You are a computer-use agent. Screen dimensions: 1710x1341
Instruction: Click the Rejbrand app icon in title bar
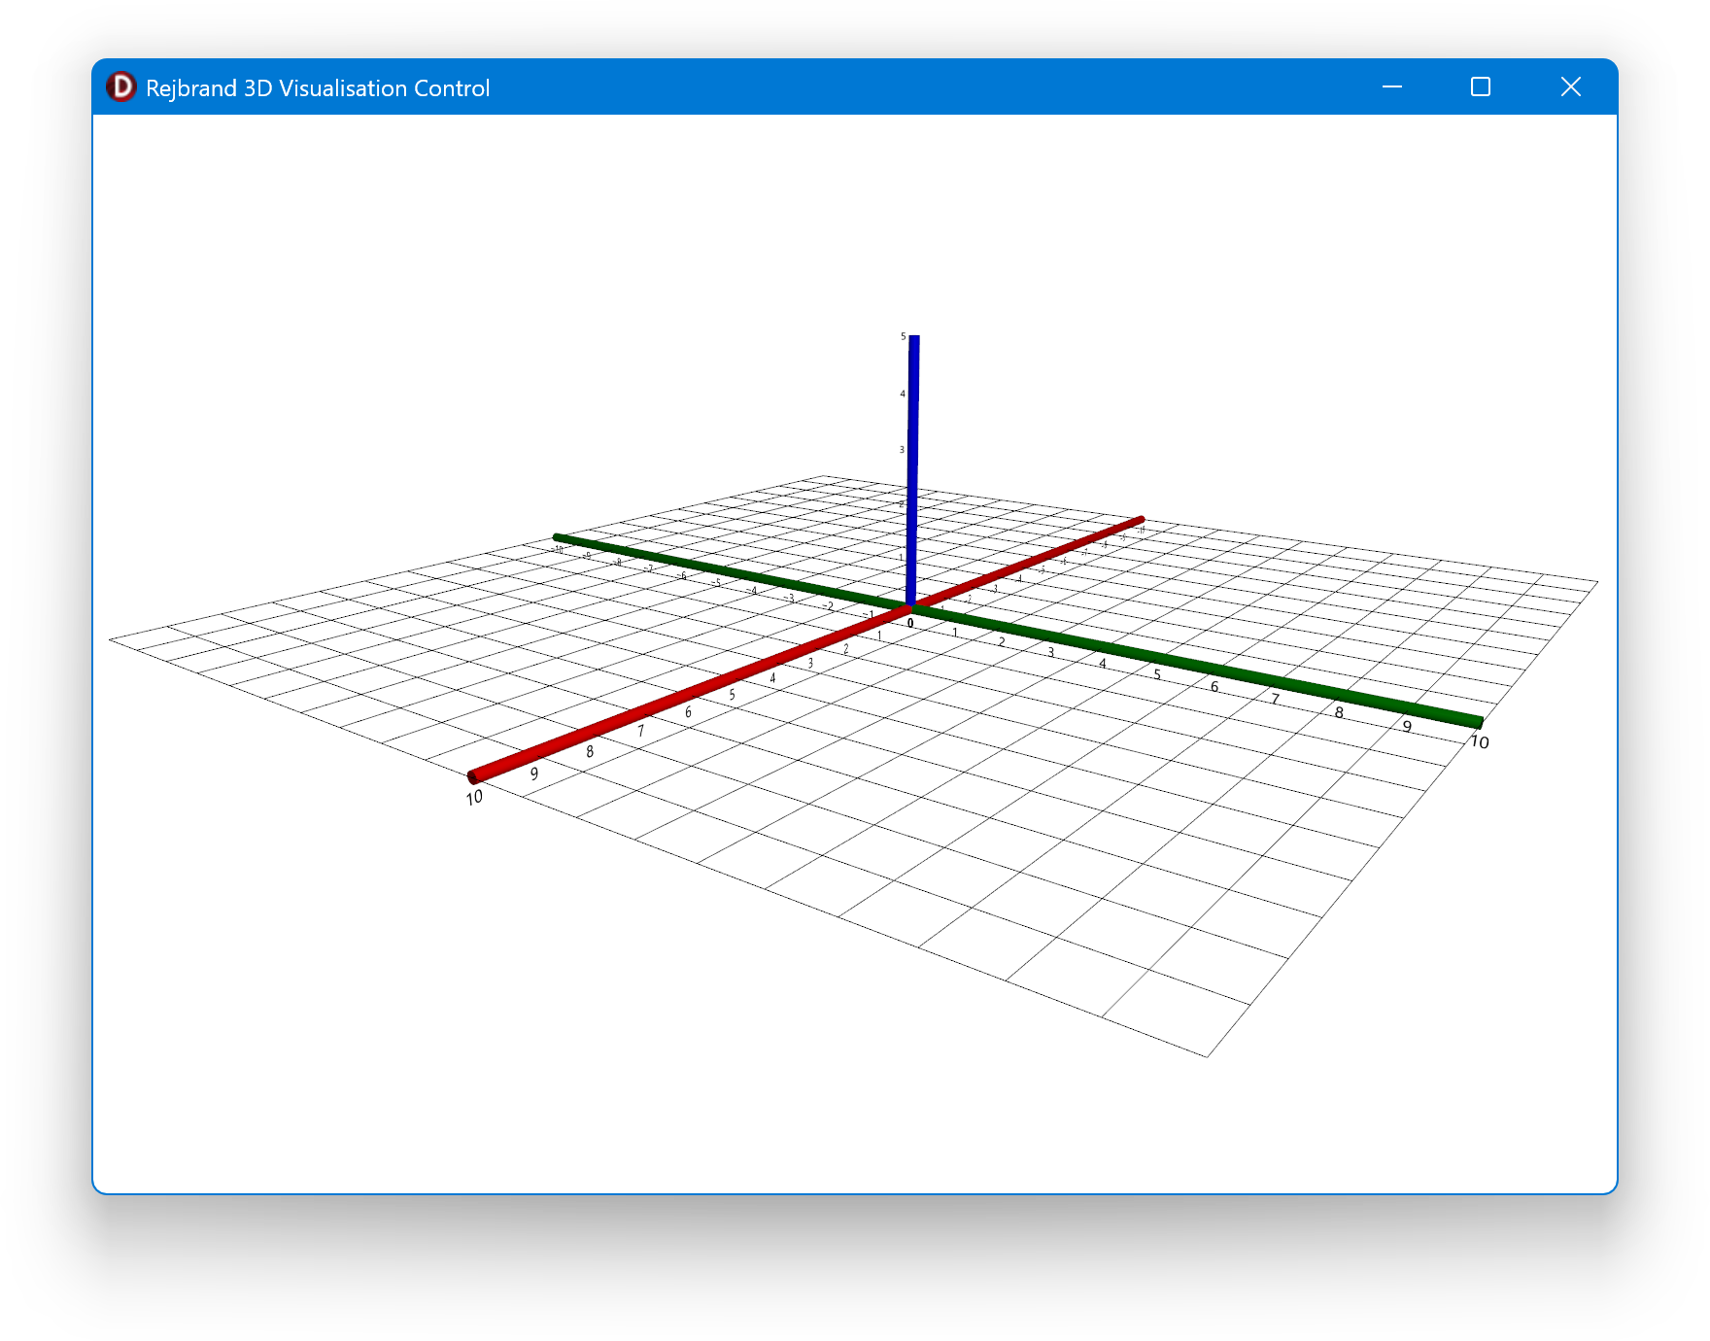tap(121, 87)
